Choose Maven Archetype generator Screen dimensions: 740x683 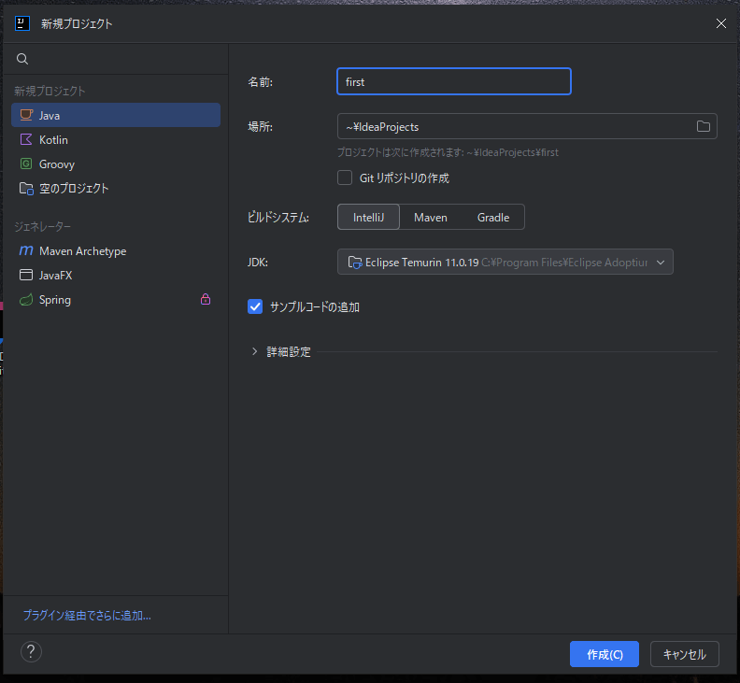[x=116, y=250]
